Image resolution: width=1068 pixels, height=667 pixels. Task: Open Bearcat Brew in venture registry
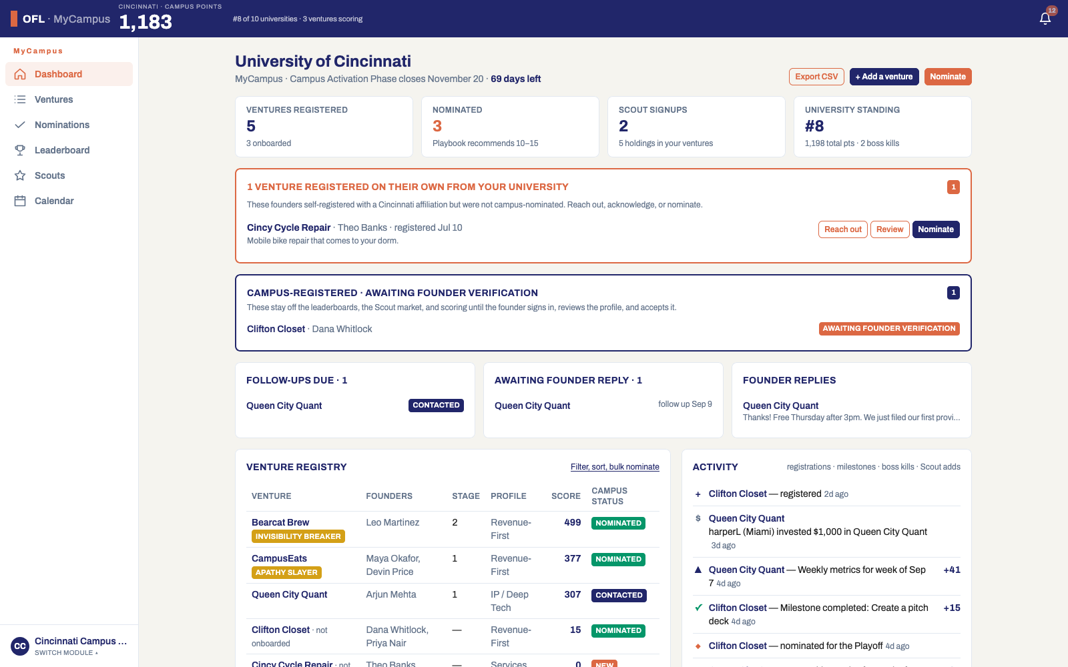[280, 522]
